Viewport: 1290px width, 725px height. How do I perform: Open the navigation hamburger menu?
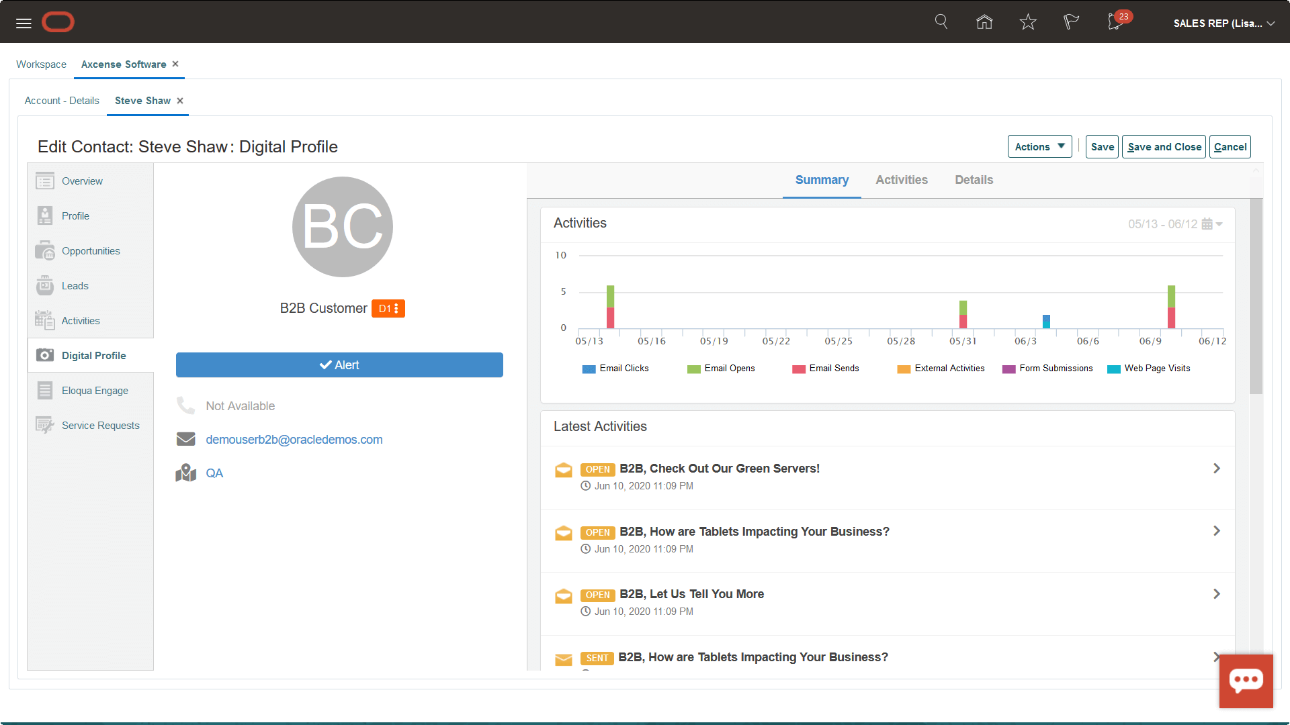pos(23,22)
